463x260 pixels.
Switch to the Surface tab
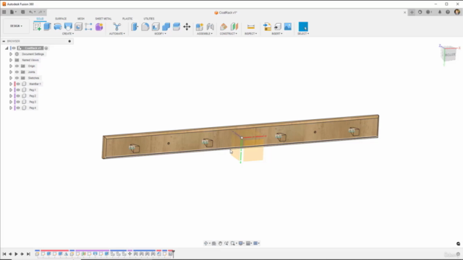click(61, 19)
